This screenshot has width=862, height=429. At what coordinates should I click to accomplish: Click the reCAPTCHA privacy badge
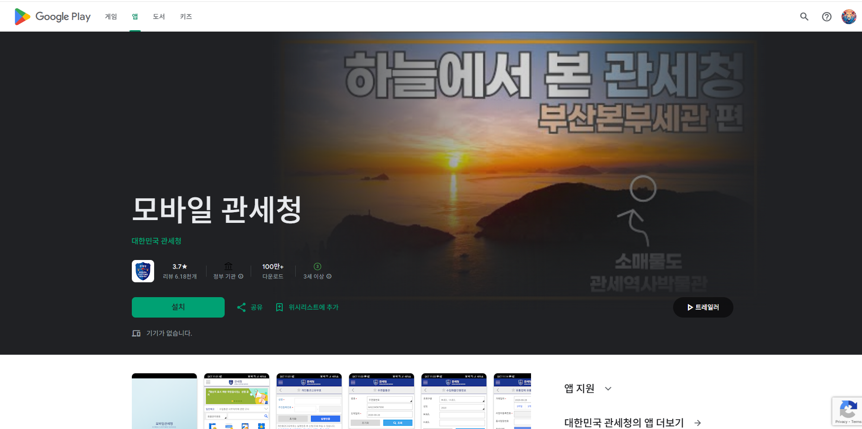point(849,411)
